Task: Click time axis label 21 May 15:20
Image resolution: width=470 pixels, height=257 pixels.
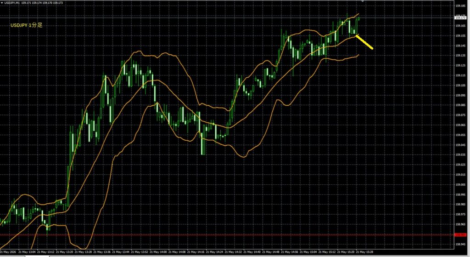Action: (346, 252)
